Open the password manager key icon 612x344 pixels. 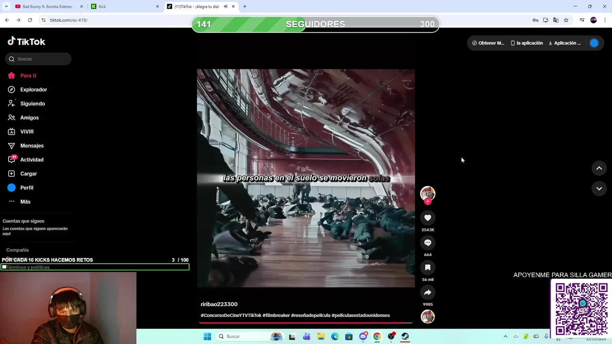click(x=535, y=20)
